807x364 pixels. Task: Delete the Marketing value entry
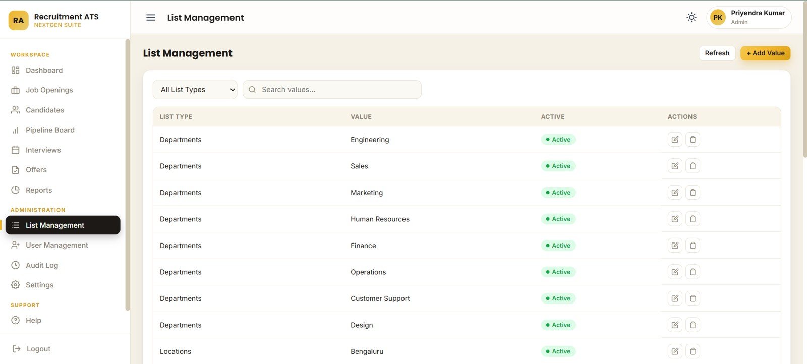point(693,193)
